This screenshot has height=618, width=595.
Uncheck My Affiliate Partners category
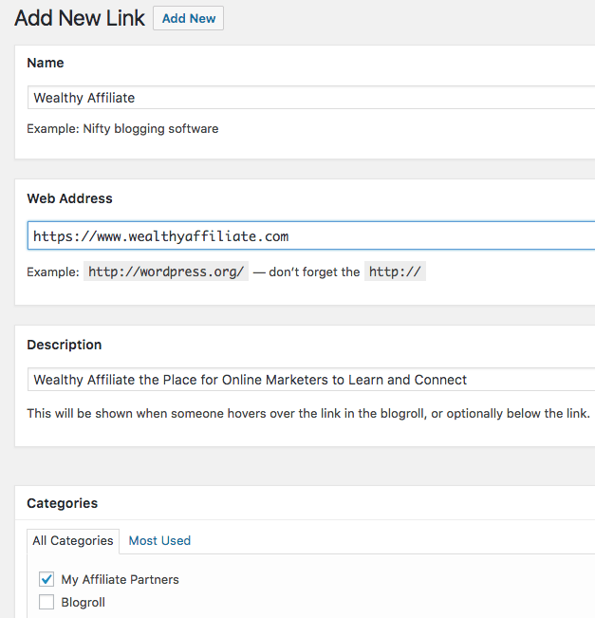coord(46,579)
